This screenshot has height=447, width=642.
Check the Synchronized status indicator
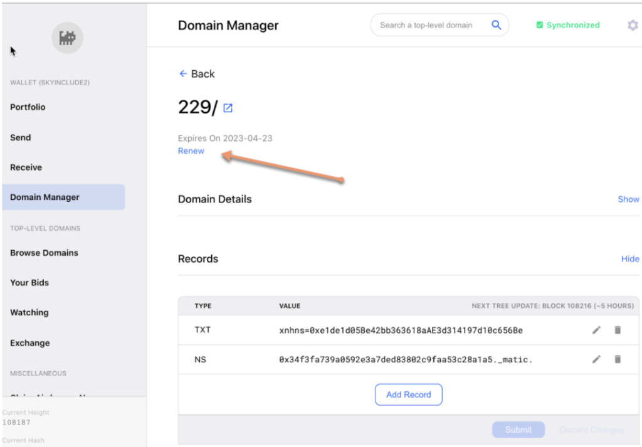tap(567, 25)
